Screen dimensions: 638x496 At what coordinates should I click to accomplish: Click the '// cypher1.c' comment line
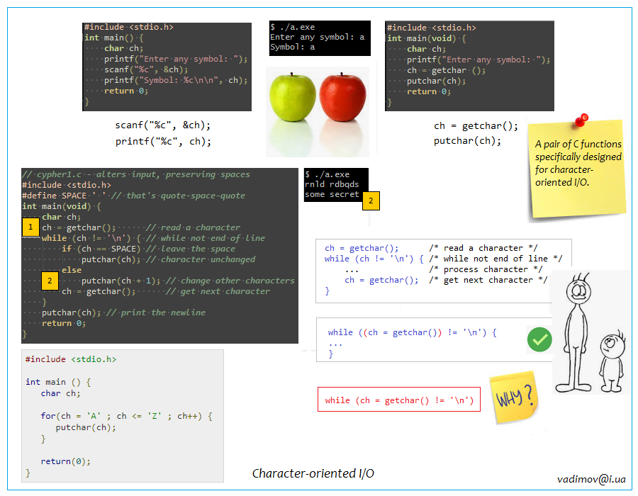pos(136,174)
